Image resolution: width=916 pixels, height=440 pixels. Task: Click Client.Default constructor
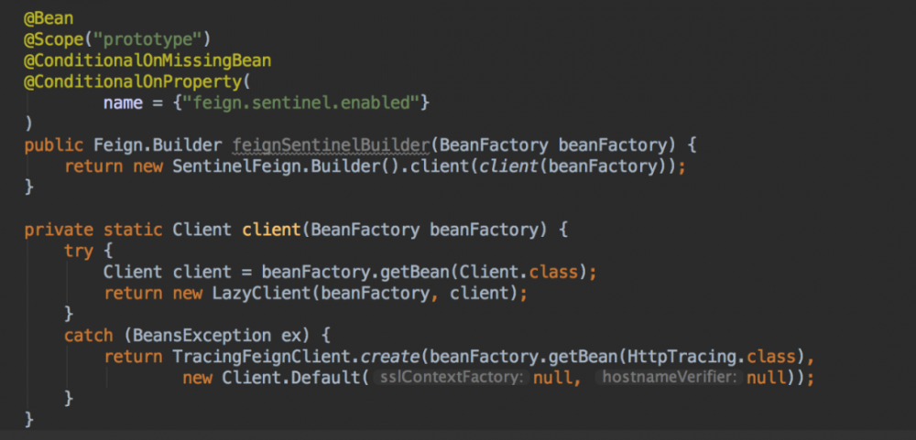pos(291,378)
